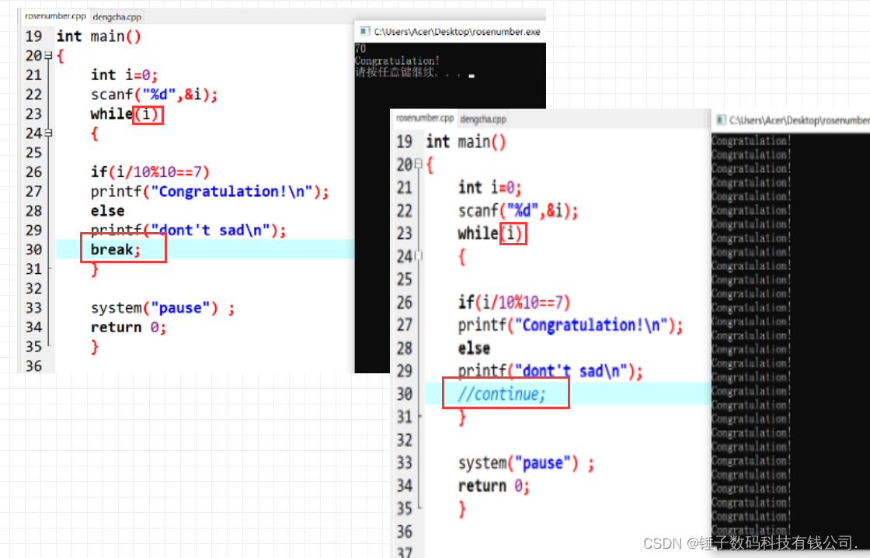This screenshot has height=558, width=870.
Task: Click the rosenumber.exe console window system icon
Action: 363,31
